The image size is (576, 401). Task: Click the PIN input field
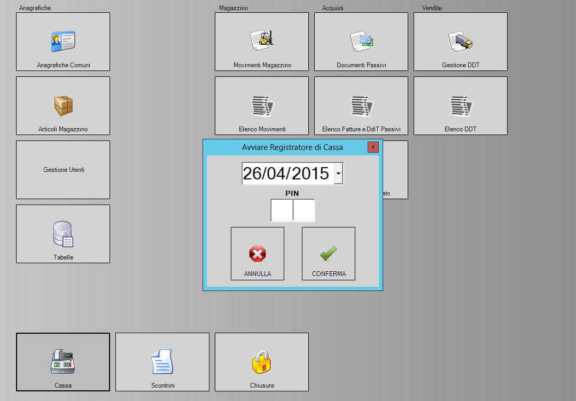tap(293, 210)
